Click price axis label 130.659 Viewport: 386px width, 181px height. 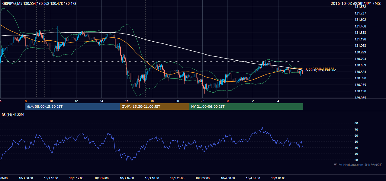[360, 65]
